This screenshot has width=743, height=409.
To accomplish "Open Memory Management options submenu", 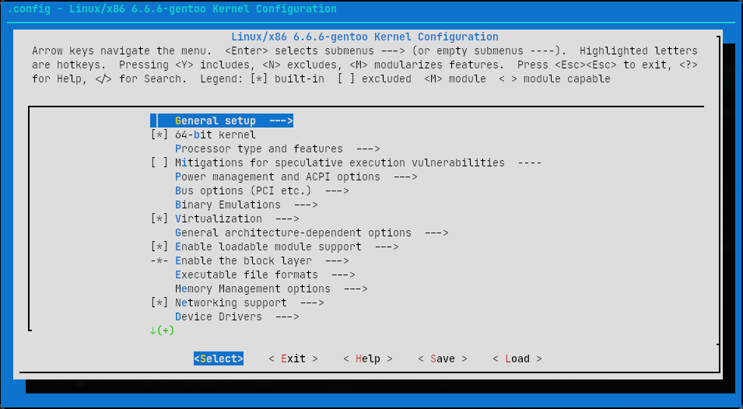I will click(271, 288).
